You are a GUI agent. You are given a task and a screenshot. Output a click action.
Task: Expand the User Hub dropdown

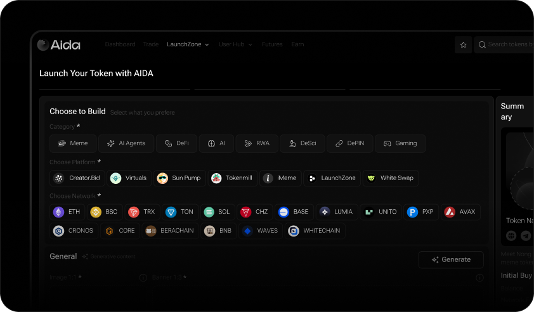pyautogui.click(x=235, y=44)
